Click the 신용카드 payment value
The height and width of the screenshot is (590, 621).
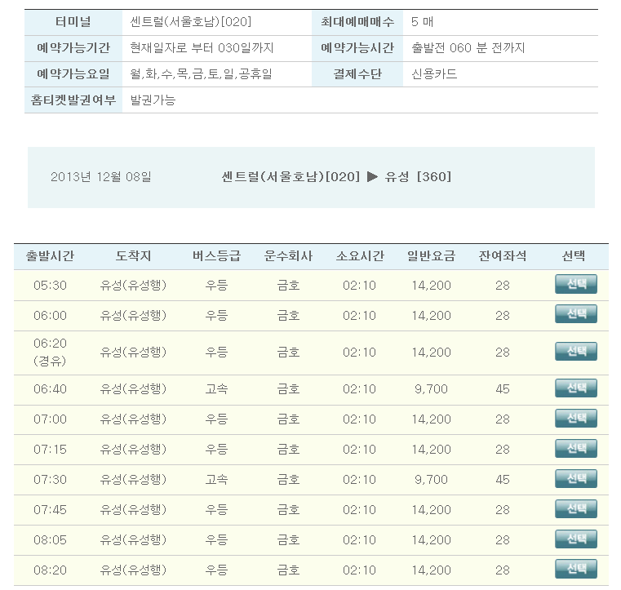click(434, 74)
